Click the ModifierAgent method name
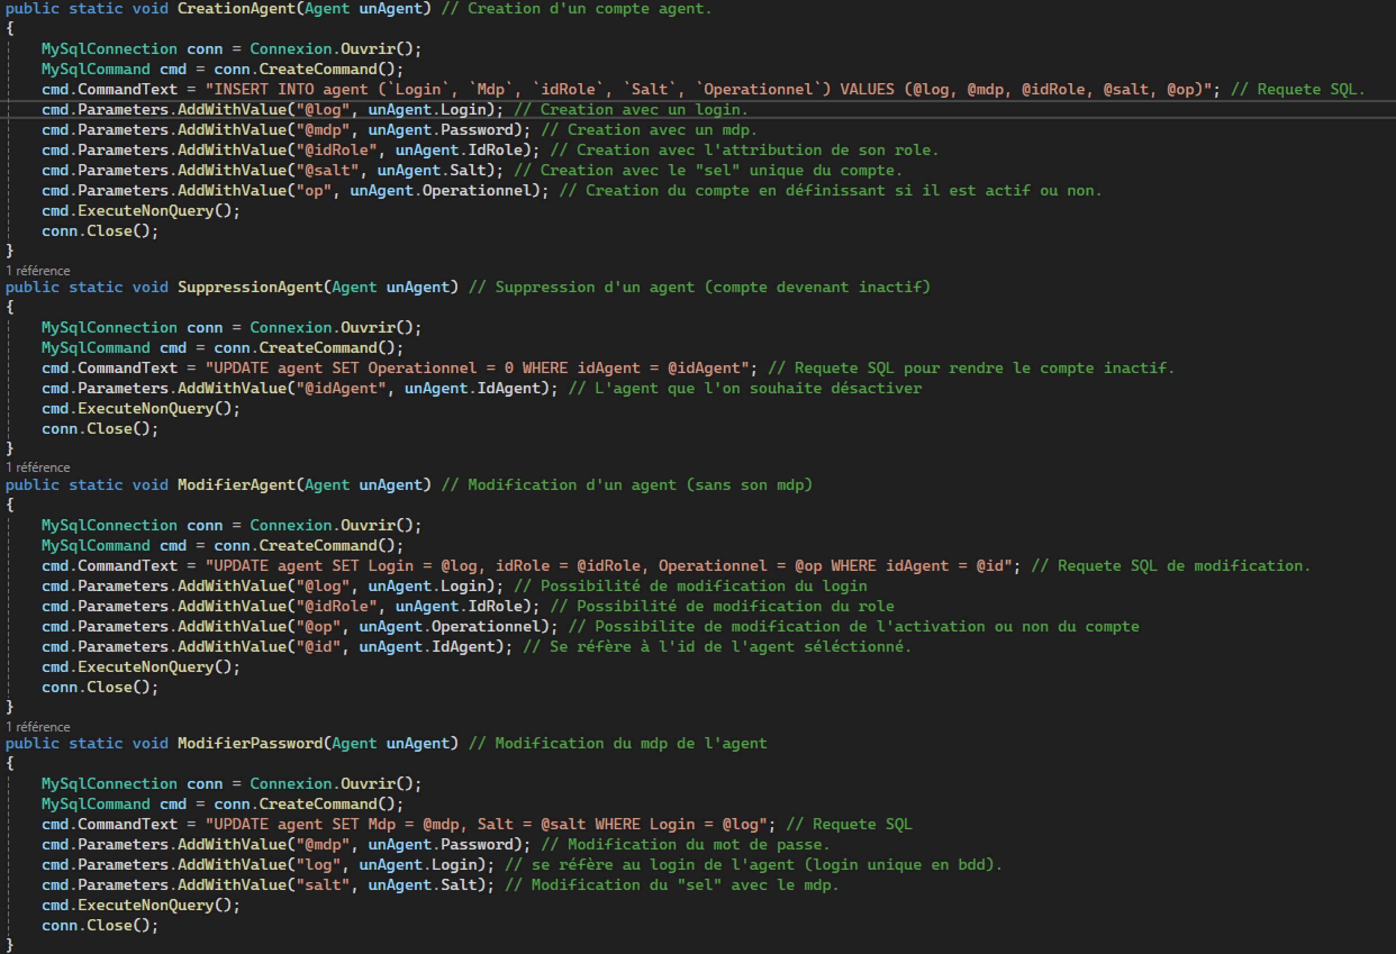The width and height of the screenshot is (1396, 954). (236, 485)
